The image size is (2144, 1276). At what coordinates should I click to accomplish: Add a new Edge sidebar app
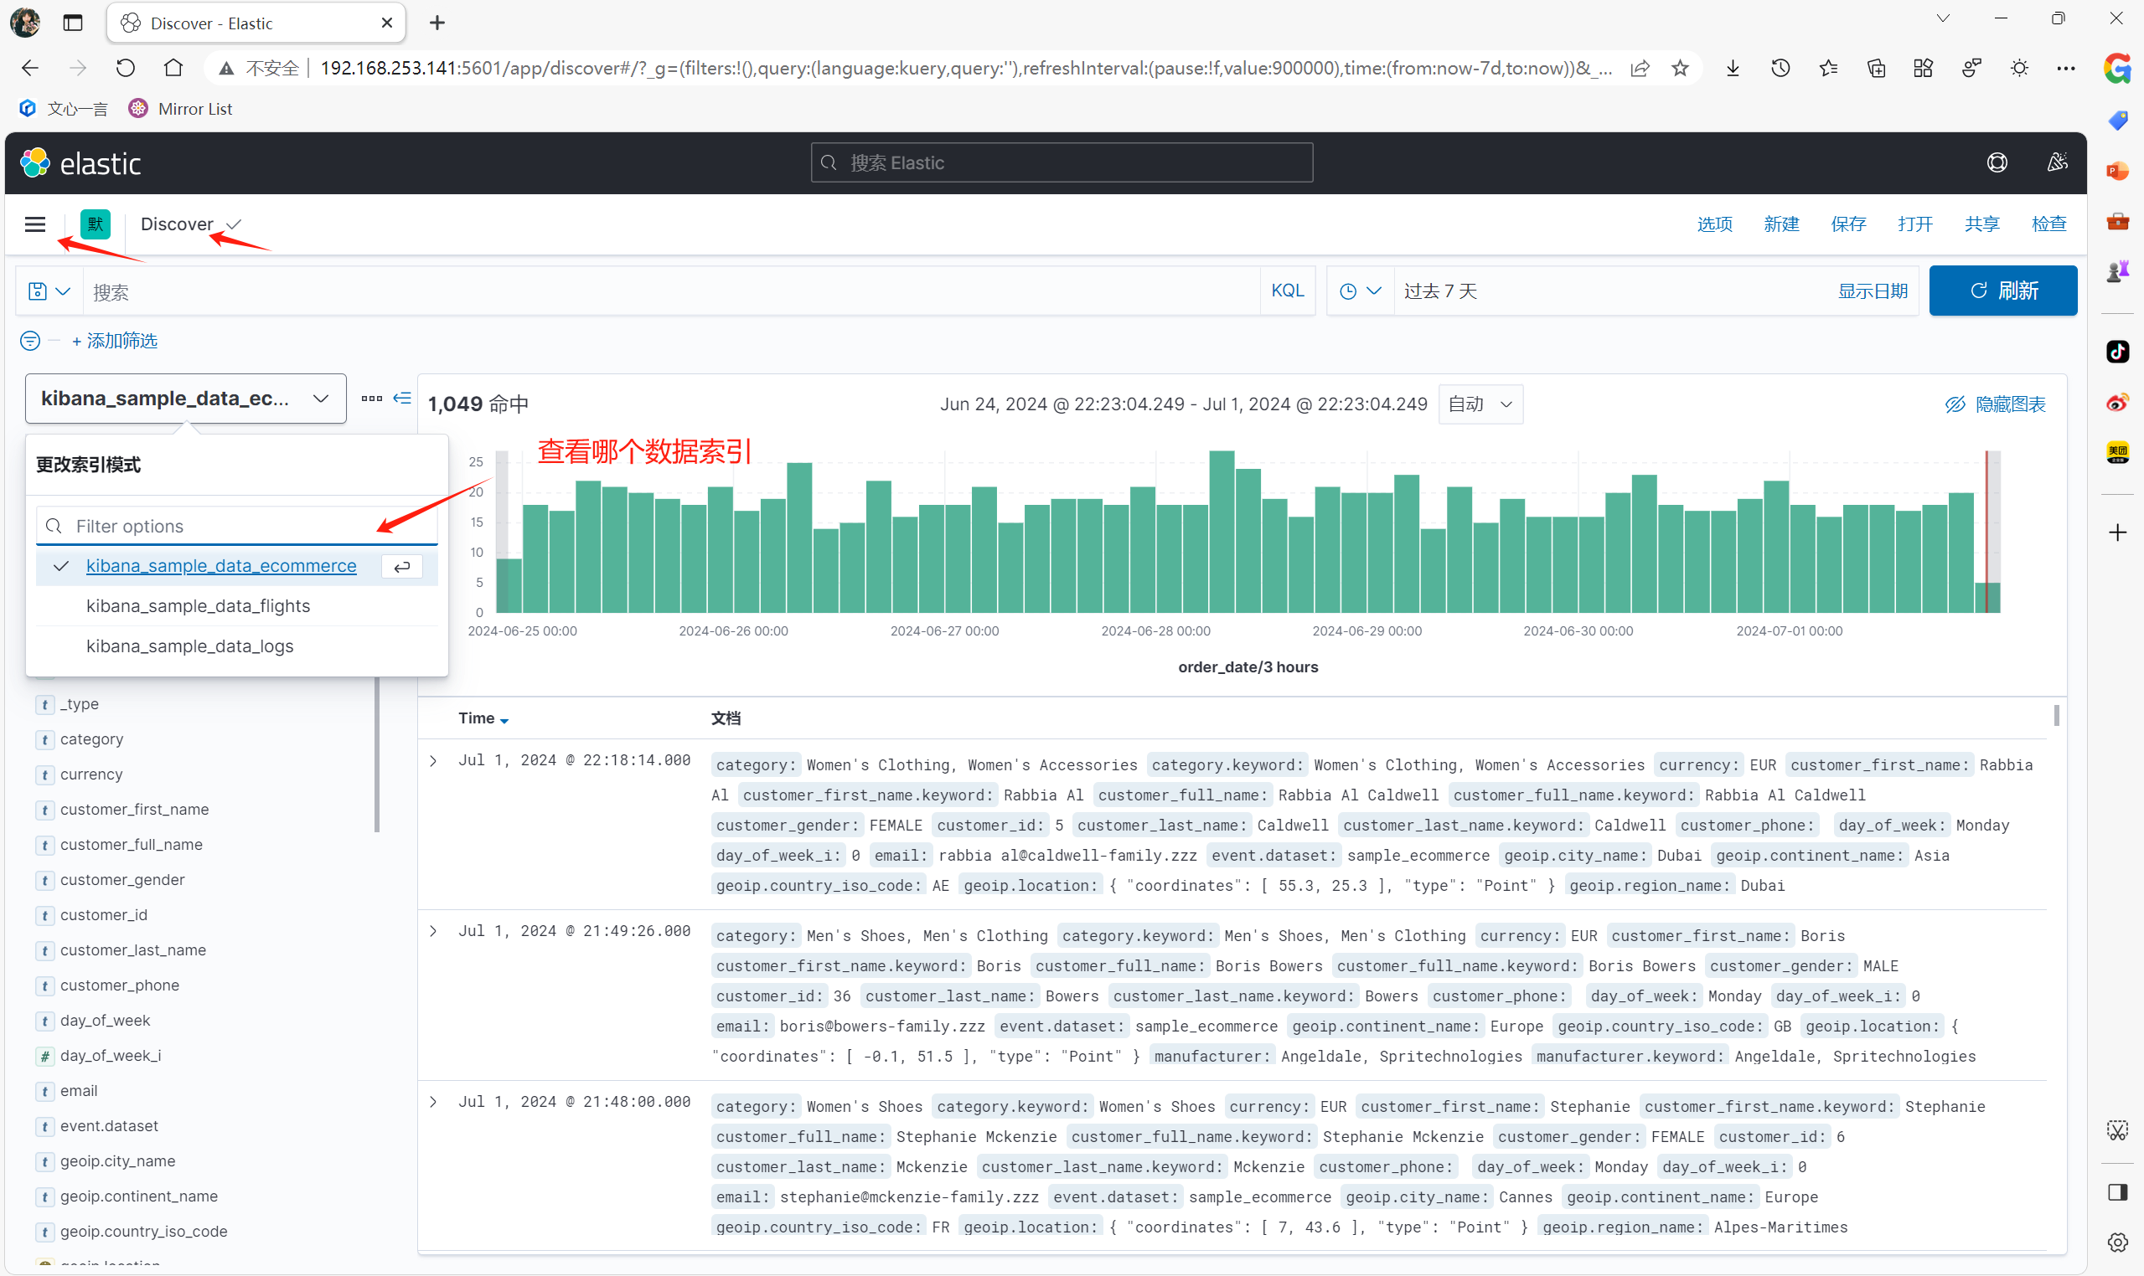click(x=2117, y=533)
